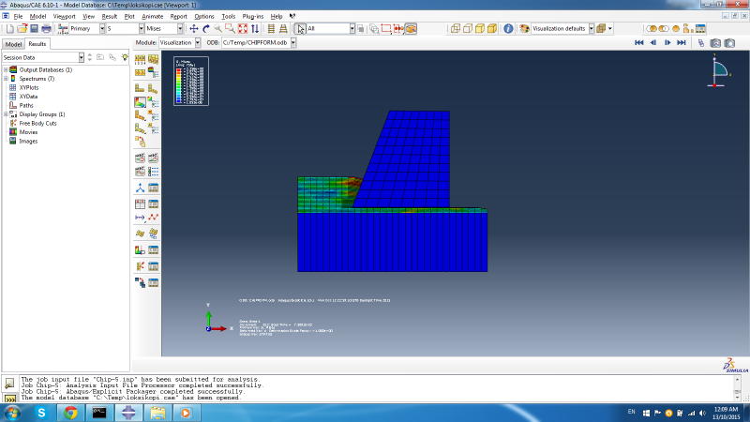The height and width of the screenshot is (422, 750).
Task: Switch to the Results tab
Action: click(37, 43)
